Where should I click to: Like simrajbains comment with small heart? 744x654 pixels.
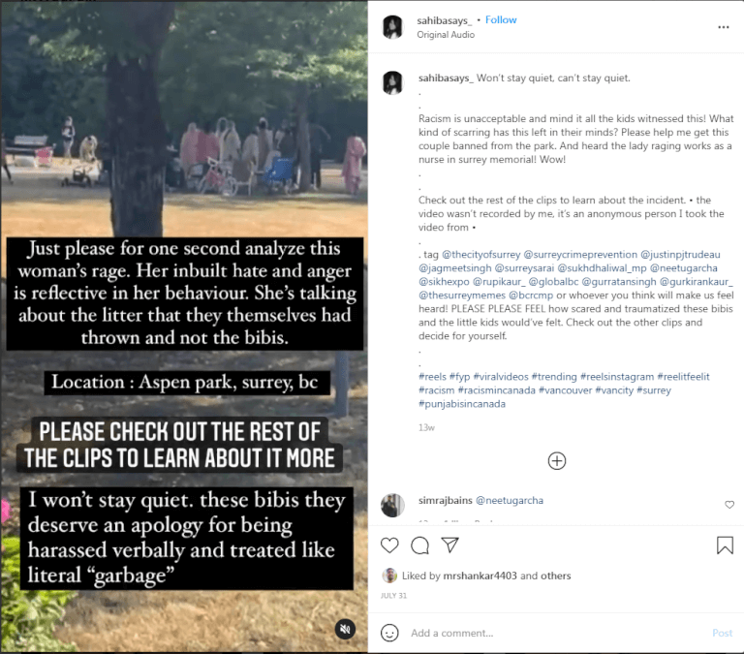pyautogui.click(x=729, y=505)
